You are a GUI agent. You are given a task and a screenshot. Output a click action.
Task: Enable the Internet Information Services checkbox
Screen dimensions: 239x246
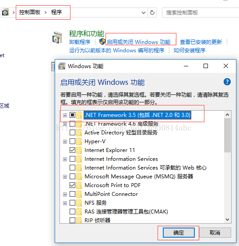(72, 159)
